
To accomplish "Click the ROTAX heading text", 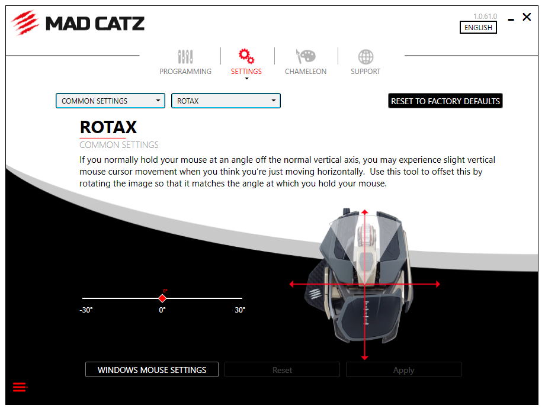I will coord(108,127).
